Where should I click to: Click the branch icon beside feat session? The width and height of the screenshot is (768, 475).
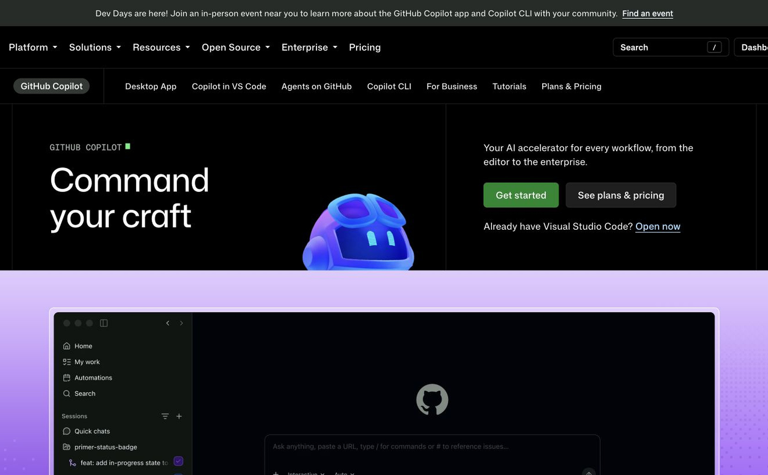[x=72, y=463]
